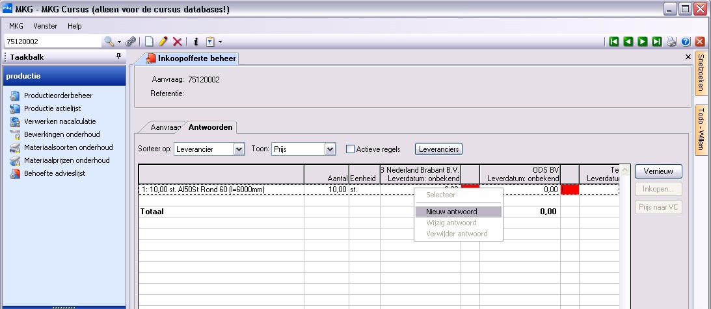Choose Nieuw antwoord in the context menu
The height and width of the screenshot is (309, 711).
pyautogui.click(x=459, y=212)
